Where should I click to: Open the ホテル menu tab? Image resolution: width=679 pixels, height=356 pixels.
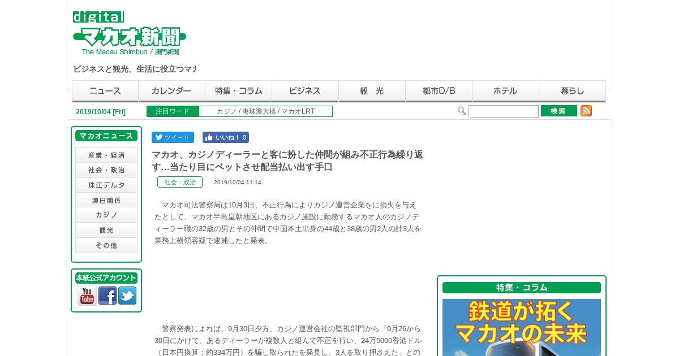click(x=506, y=91)
